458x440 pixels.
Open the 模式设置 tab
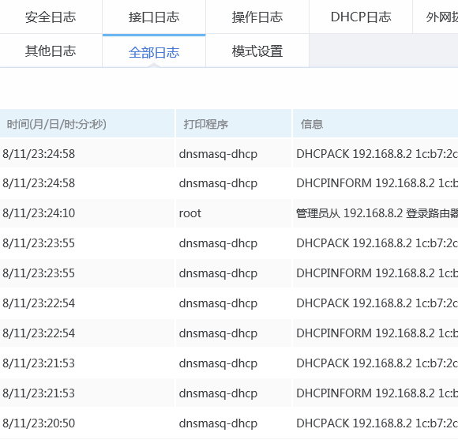pyautogui.click(x=257, y=51)
